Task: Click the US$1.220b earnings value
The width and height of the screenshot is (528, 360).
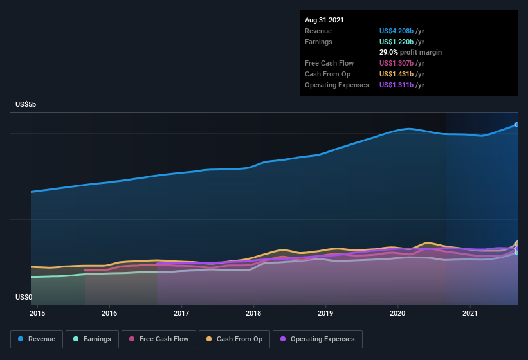Action: click(396, 42)
